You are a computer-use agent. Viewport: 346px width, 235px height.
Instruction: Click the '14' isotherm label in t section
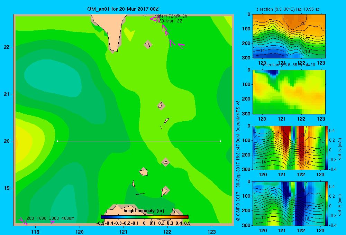click(262, 50)
